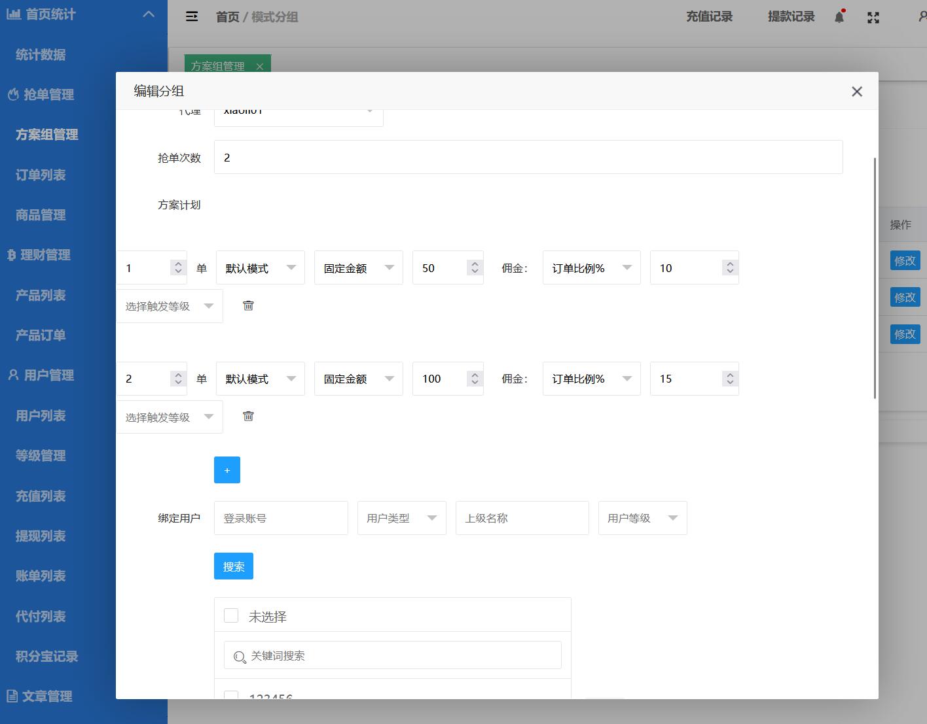This screenshot has width=927, height=724.
Task: Collapse 首页统计 sidebar section chevron
Action: (x=149, y=14)
